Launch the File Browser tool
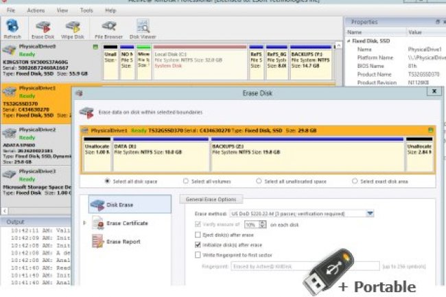The width and height of the screenshot is (446, 297). click(108, 29)
